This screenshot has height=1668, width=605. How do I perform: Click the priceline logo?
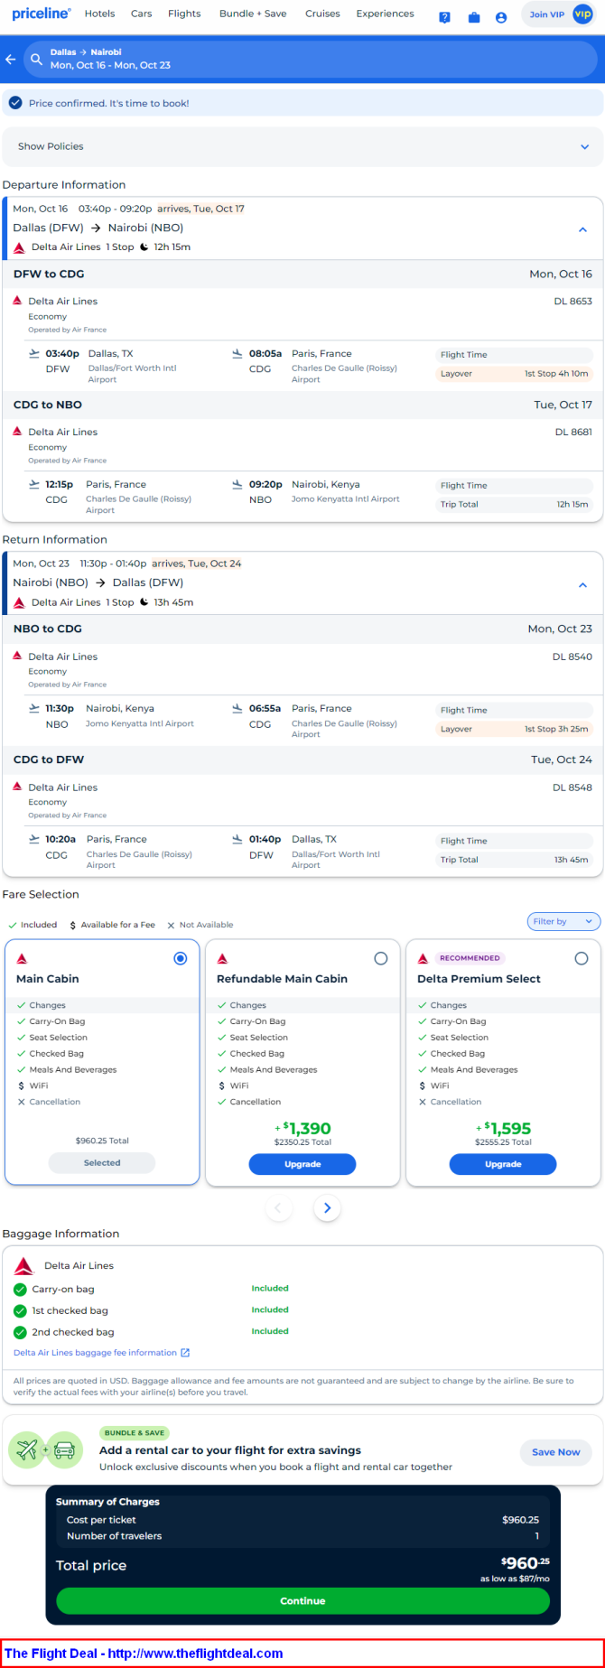[x=42, y=14]
